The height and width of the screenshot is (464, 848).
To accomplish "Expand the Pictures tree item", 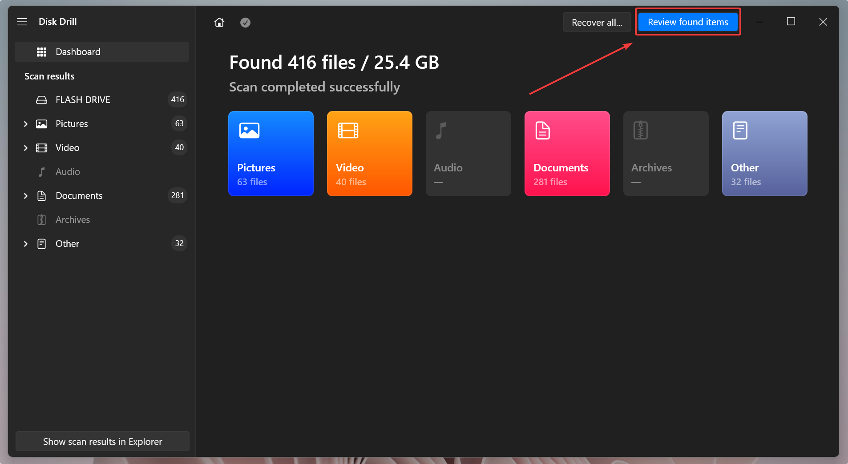I will click(x=26, y=124).
